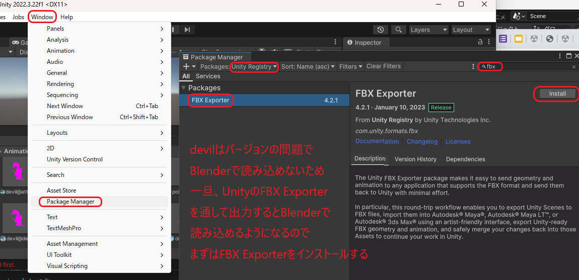Switch to the Services tab
This screenshot has width=579, height=280.
208,76
